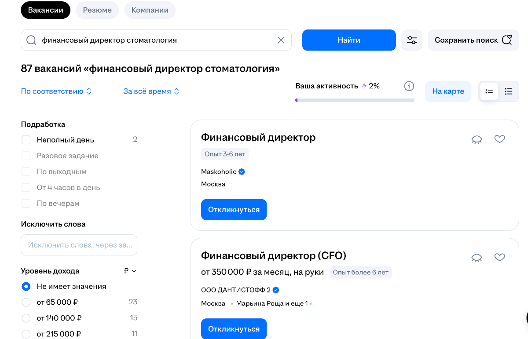Image resolution: width=528 pixels, height=339 pixels.
Task: Open ООО ДАНТИСТОФФ 2 company link
Action: (x=236, y=290)
